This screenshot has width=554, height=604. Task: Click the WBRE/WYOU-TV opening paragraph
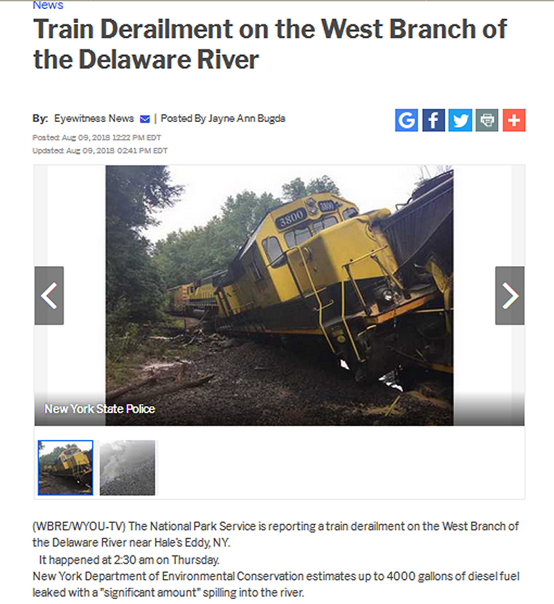coord(276,534)
